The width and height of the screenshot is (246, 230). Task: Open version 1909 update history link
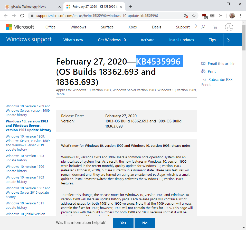[x=28, y=110]
